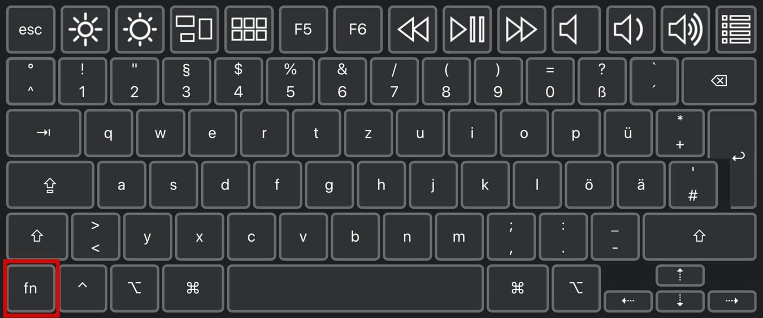The height and width of the screenshot is (318, 763).
Task: Click the left command key
Action: click(193, 288)
